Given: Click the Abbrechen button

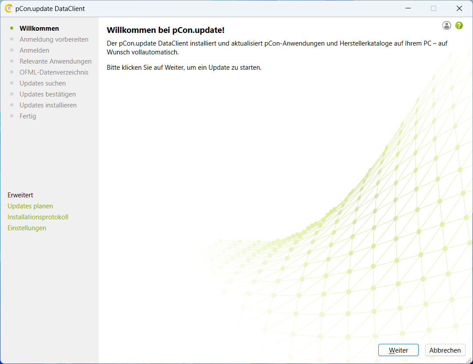Looking at the screenshot, I should [x=445, y=350].
